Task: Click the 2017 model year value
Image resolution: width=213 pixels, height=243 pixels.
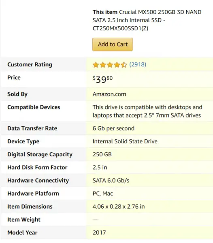Action: click(x=99, y=232)
